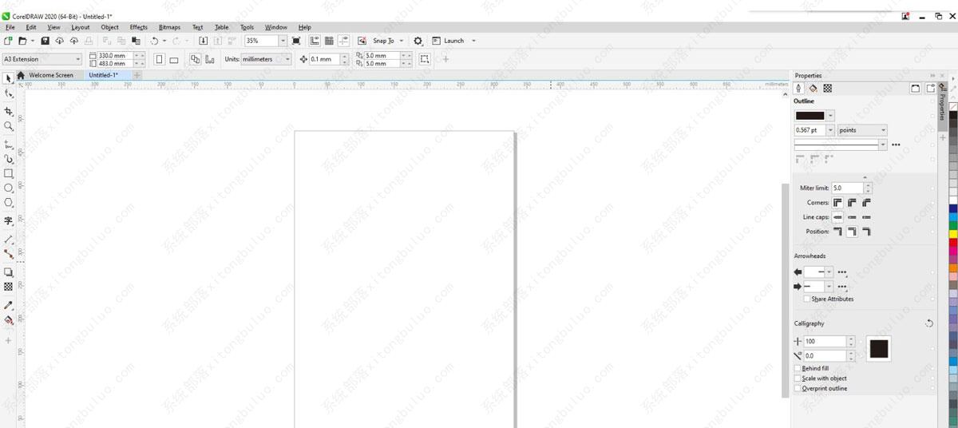Open Transparency tab in Properties panel
958x428 pixels.
(x=827, y=88)
